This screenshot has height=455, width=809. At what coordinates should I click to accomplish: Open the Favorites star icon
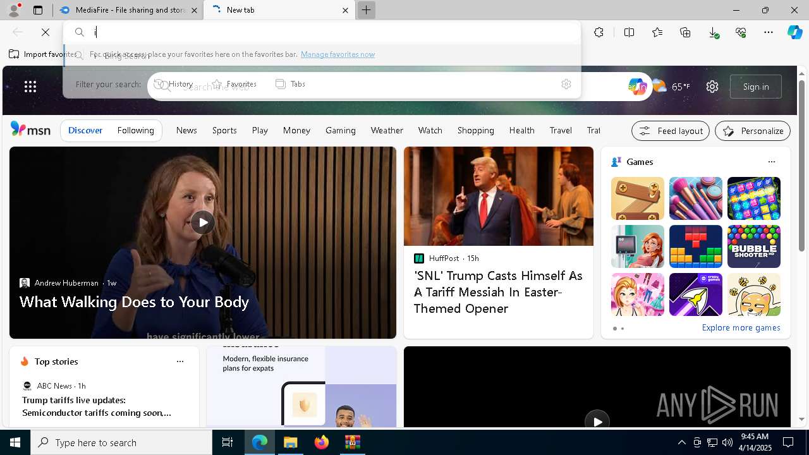[657, 32]
